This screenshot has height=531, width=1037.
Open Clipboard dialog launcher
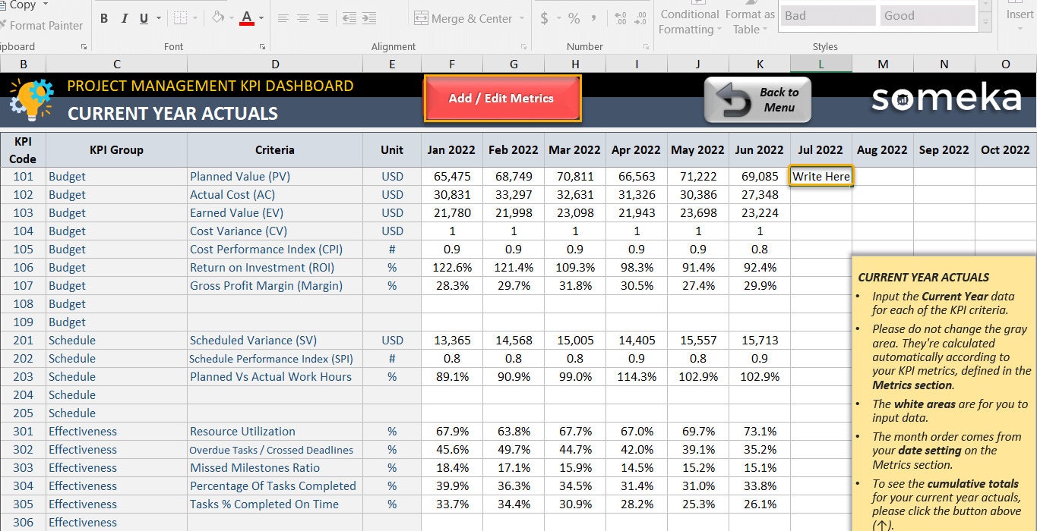pyautogui.click(x=84, y=47)
